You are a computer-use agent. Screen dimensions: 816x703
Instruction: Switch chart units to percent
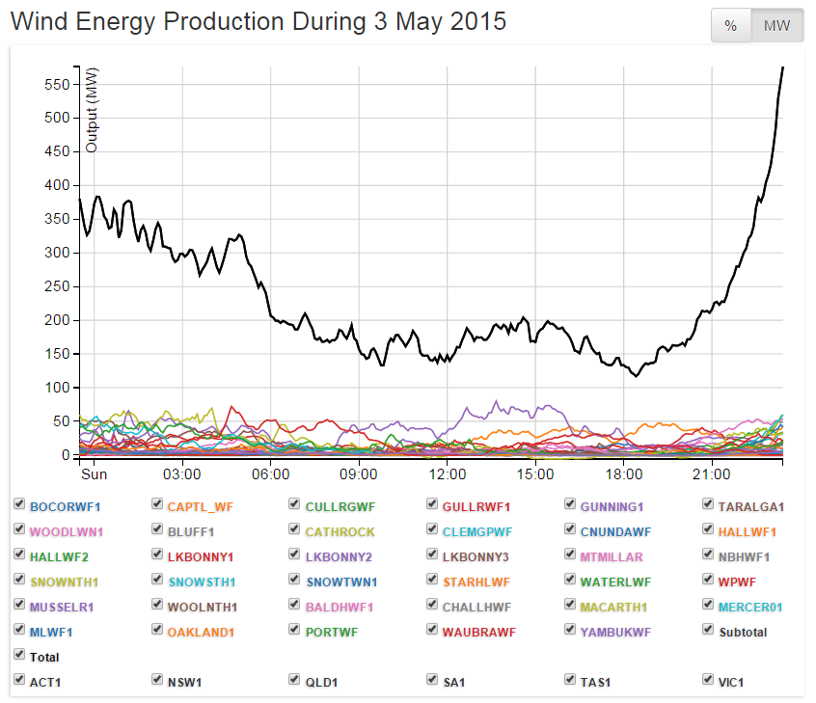tap(731, 26)
